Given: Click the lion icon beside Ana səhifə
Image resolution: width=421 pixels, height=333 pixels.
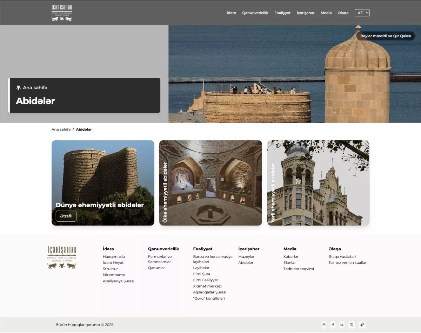Looking at the screenshot, I should coord(19,88).
